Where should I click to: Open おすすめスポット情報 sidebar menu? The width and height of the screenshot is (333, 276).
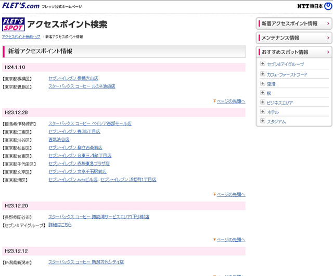[x=294, y=52]
